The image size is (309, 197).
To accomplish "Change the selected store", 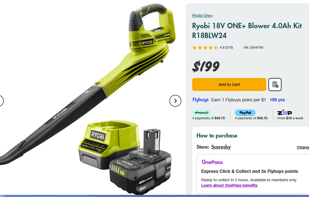I will 303,147.
